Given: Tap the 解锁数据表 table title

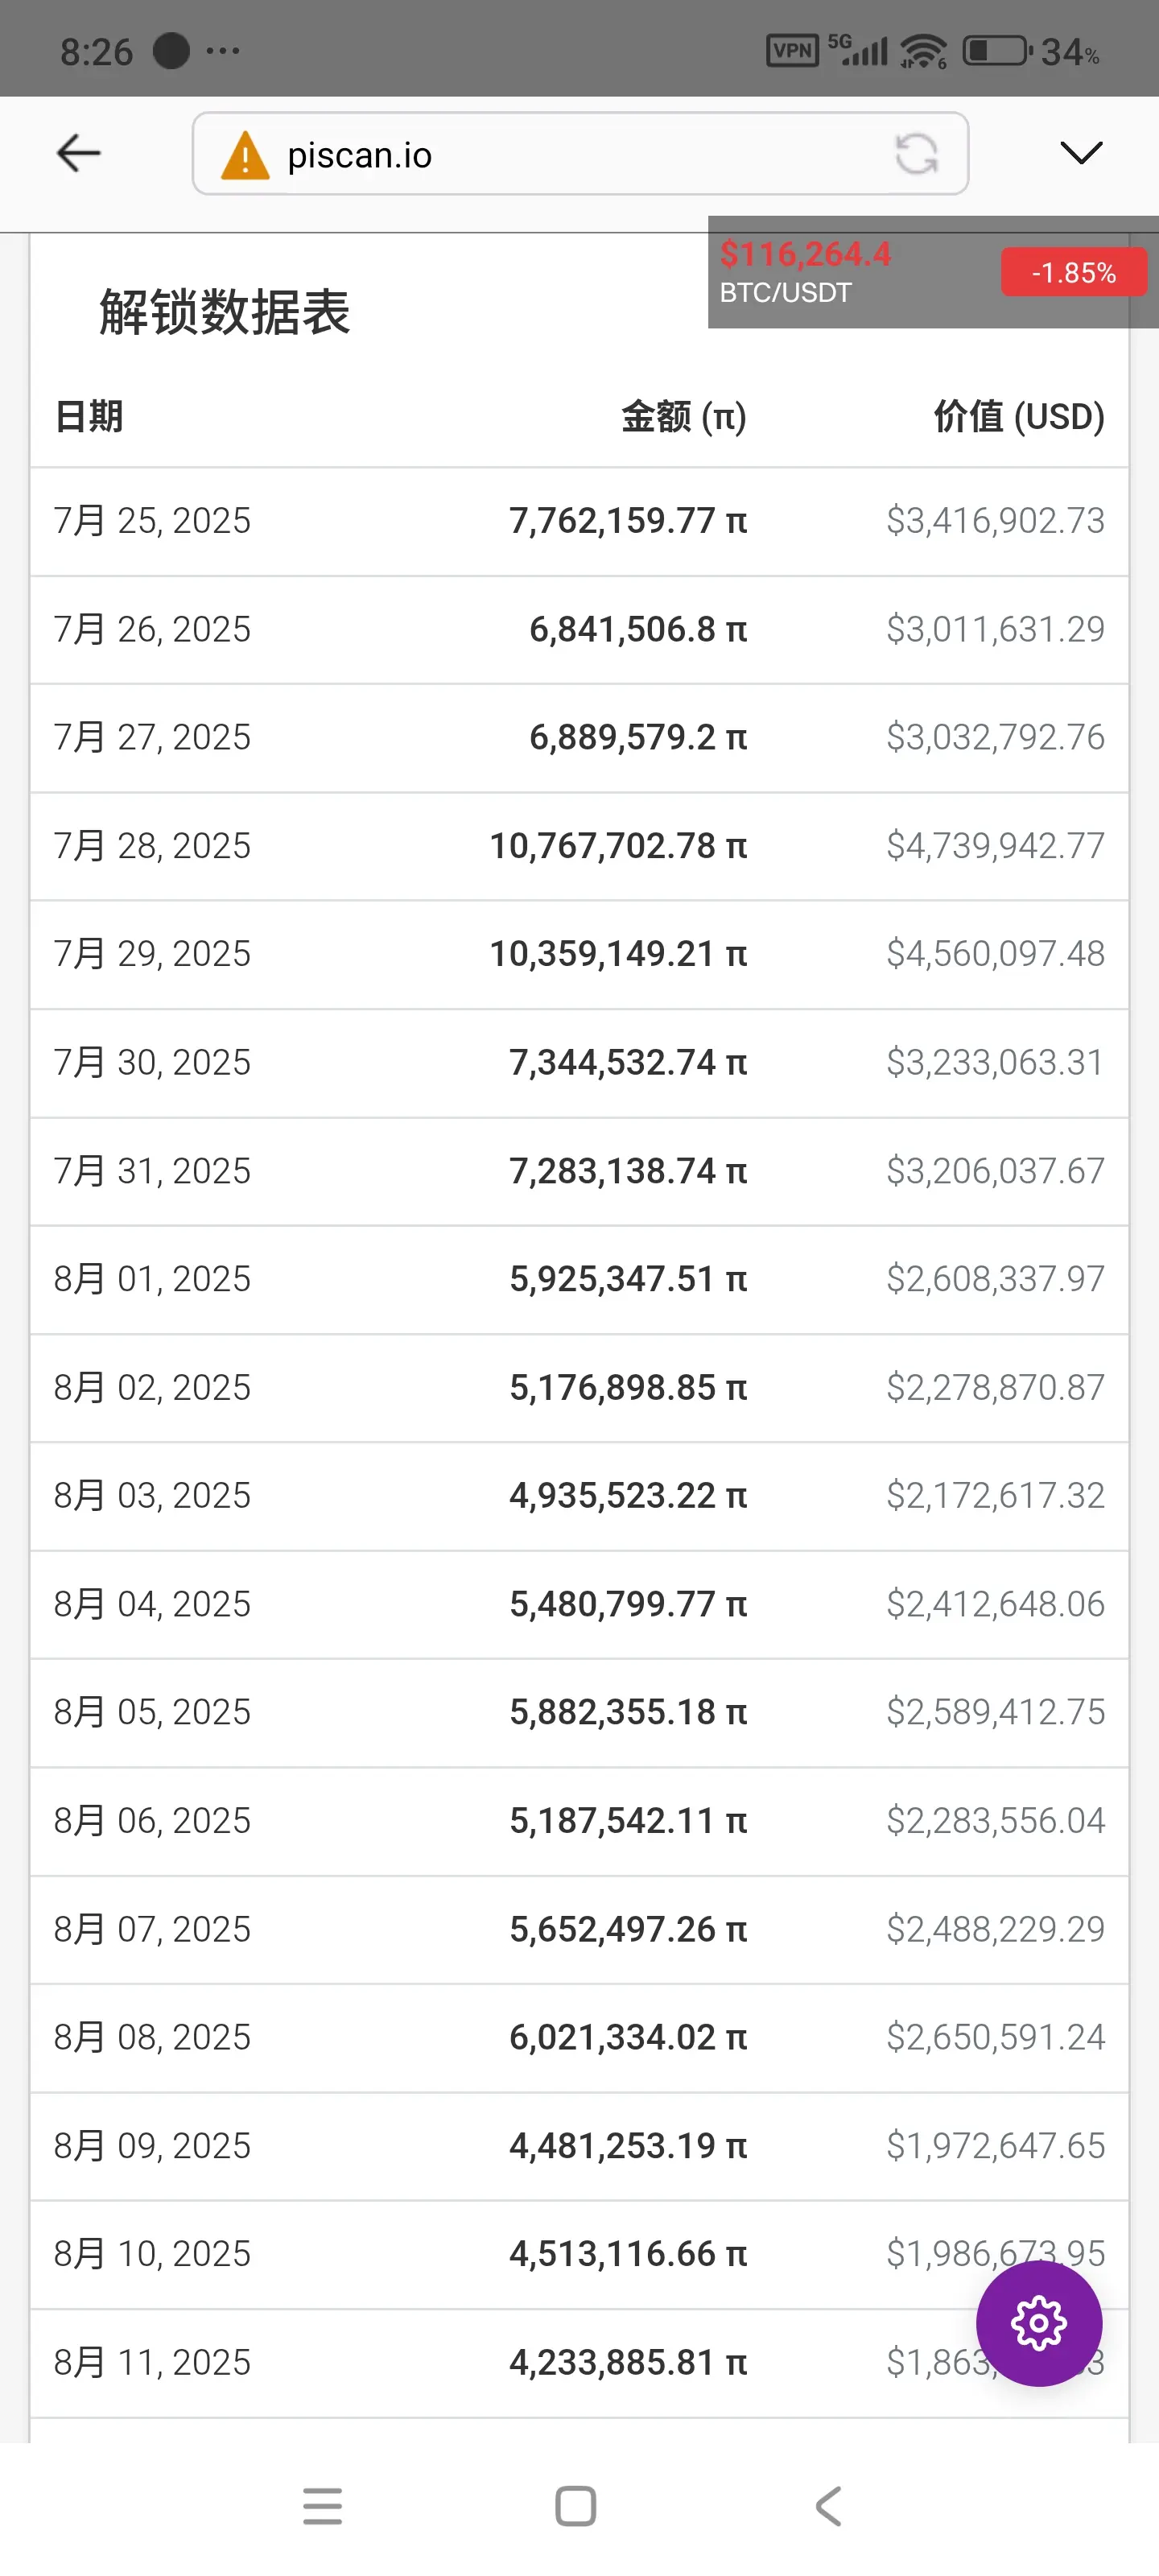Looking at the screenshot, I should coord(225,312).
